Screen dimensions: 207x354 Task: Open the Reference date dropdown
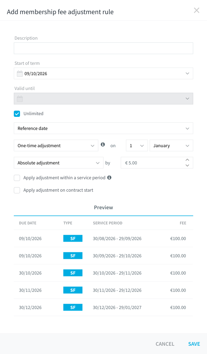point(103,129)
